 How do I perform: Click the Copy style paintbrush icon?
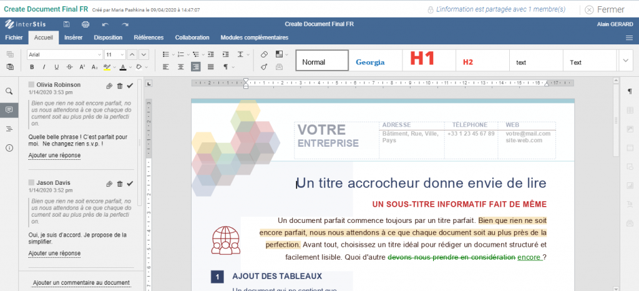click(264, 67)
